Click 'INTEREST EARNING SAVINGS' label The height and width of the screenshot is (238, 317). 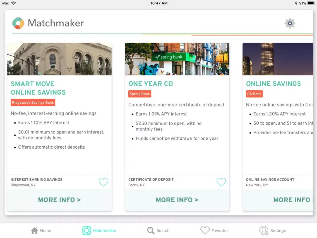(37, 180)
